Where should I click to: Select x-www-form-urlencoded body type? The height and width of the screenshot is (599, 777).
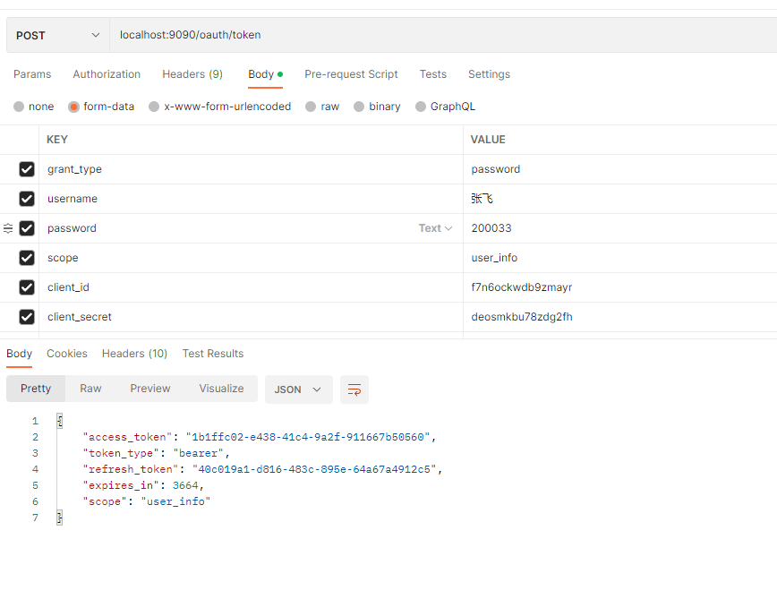tap(154, 107)
